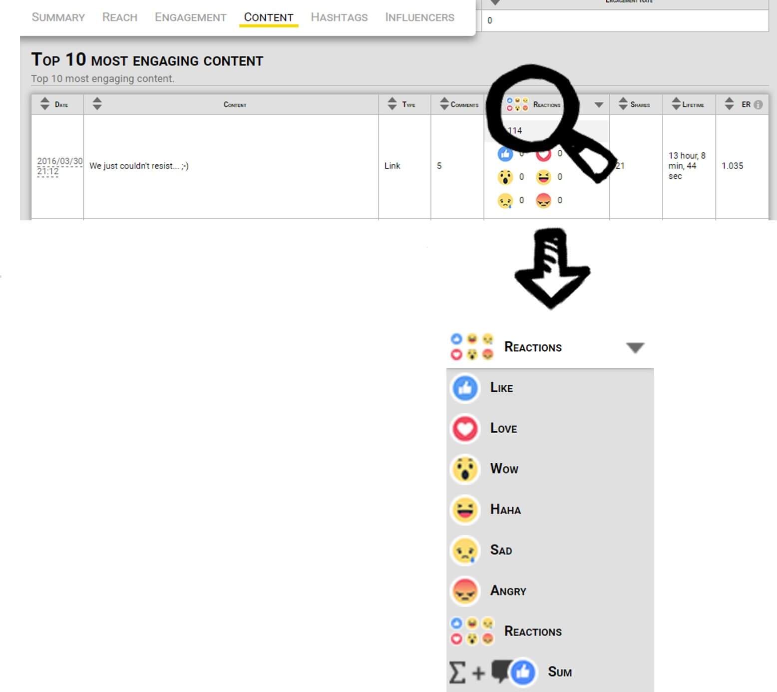This screenshot has width=777, height=692.
Task: Click the Like thumb icon in table row
Action: pos(505,153)
